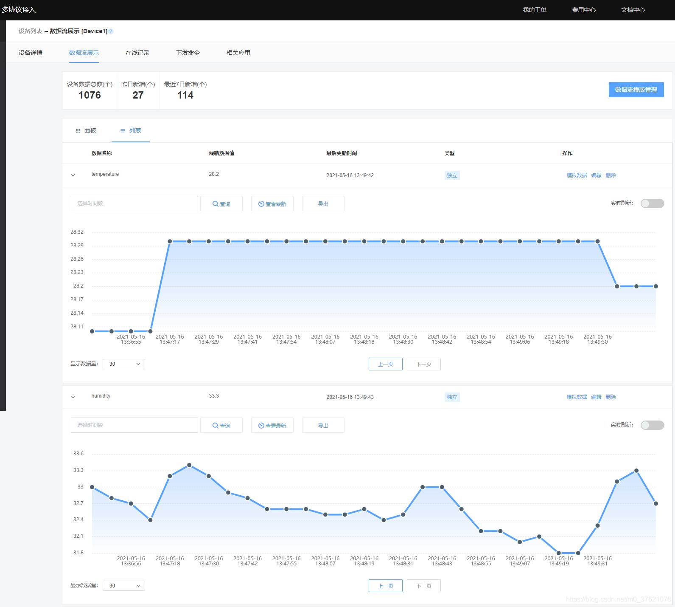Collapse the humidity row chevron

click(x=73, y=397)
